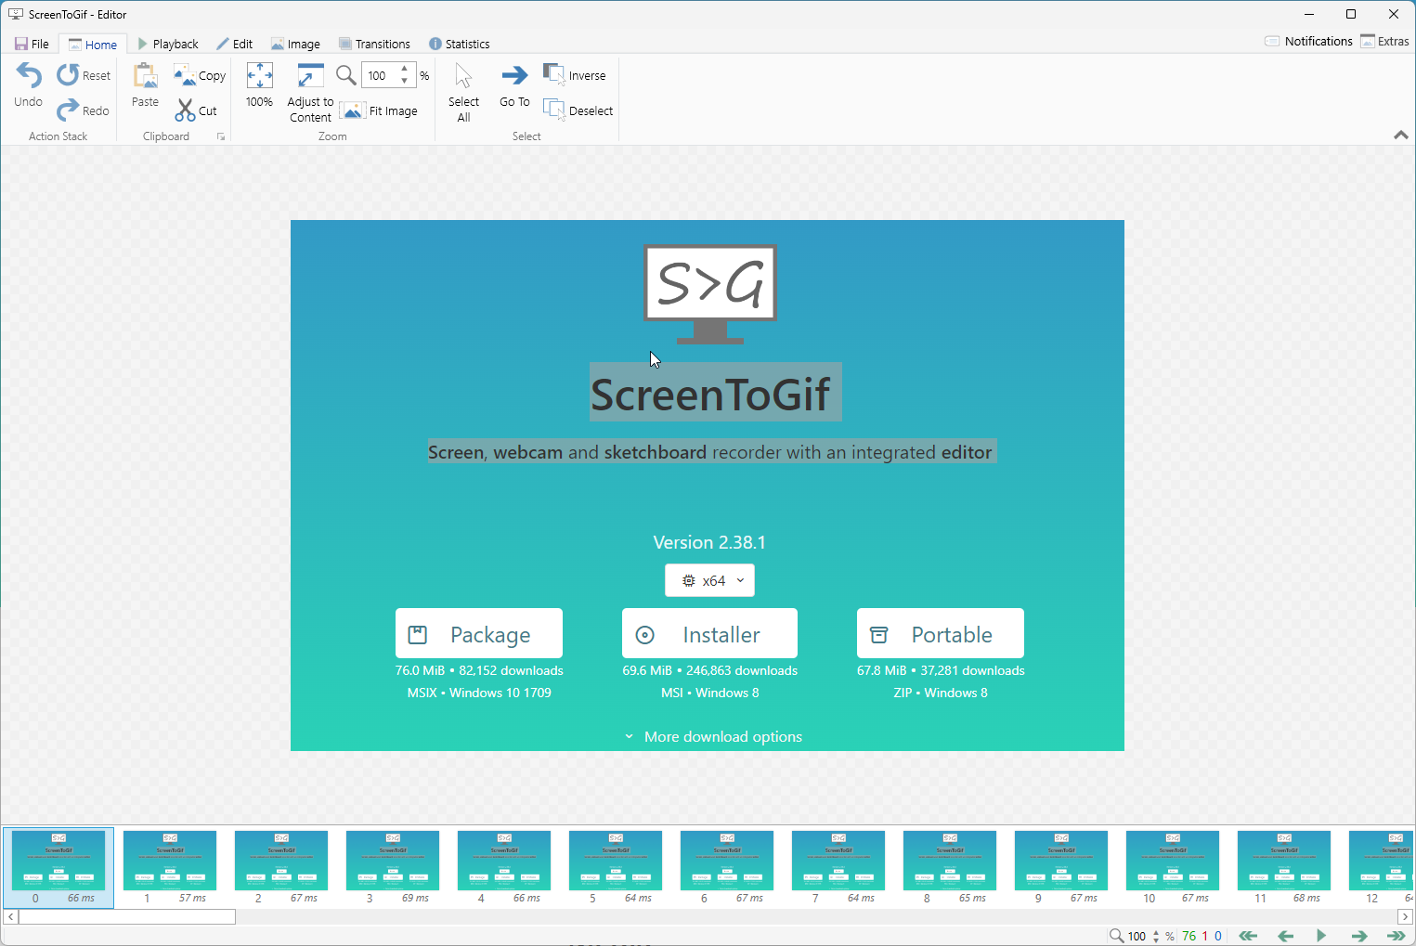Select frame 10 thumbnail
Screen dimensions: 1416x946
point(1173,867)
